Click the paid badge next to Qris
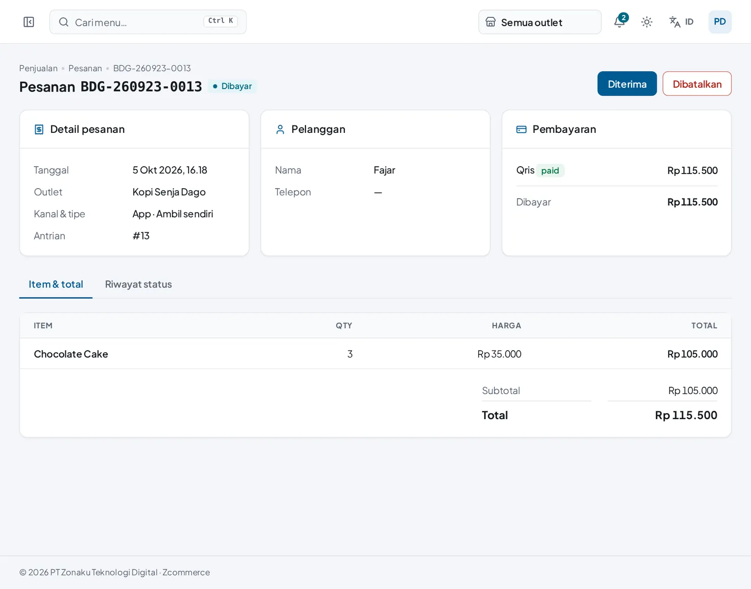This screenshot has height=589, width=751. (x=550, y=171)
